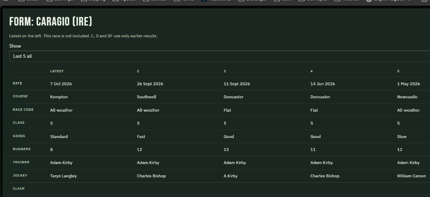430x197 pixels.
Task: Click the GOING row label
Action: [19, 136]
